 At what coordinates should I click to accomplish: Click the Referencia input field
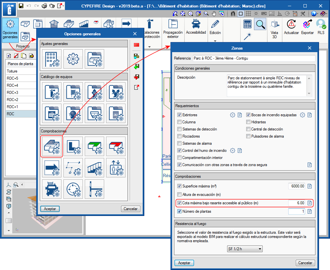(254, 58)
